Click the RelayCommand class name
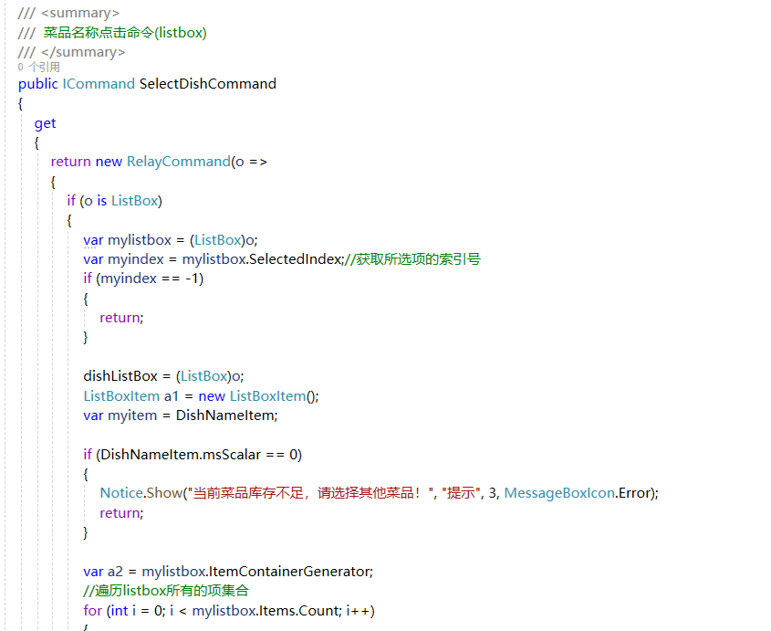 (x=179, y=162)
